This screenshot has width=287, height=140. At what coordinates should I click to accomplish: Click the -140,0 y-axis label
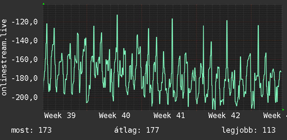click(x=24, y=41)
